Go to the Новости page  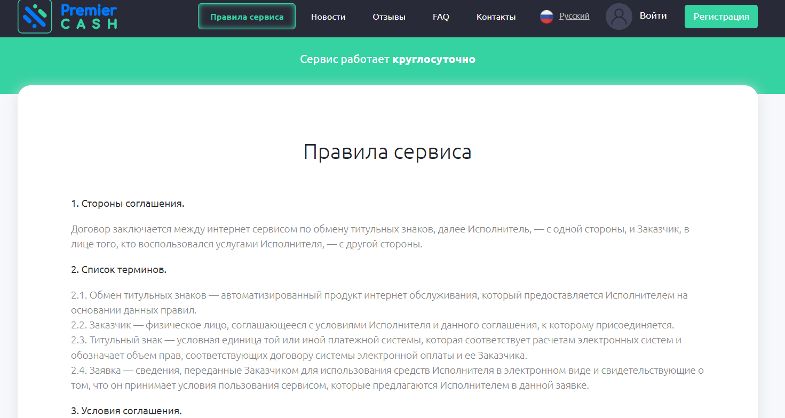[328, 17]
